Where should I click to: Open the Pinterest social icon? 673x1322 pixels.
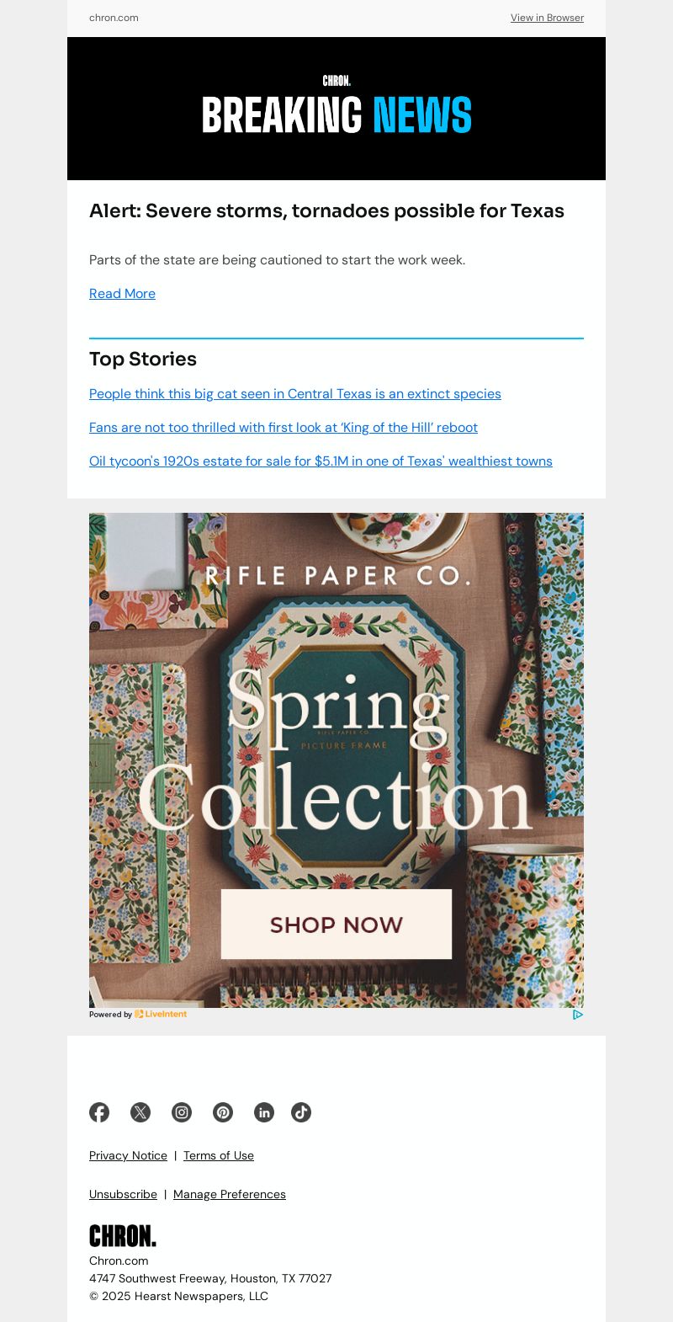click(223, 1112)
